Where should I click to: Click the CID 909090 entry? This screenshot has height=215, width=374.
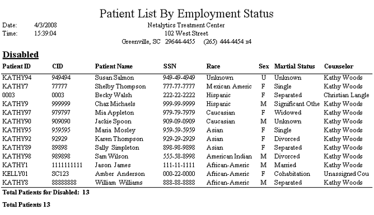pyautogui.click(x=61, y=121)
